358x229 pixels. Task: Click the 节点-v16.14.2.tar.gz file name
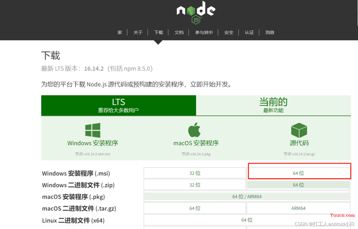(x=299, y=154)
